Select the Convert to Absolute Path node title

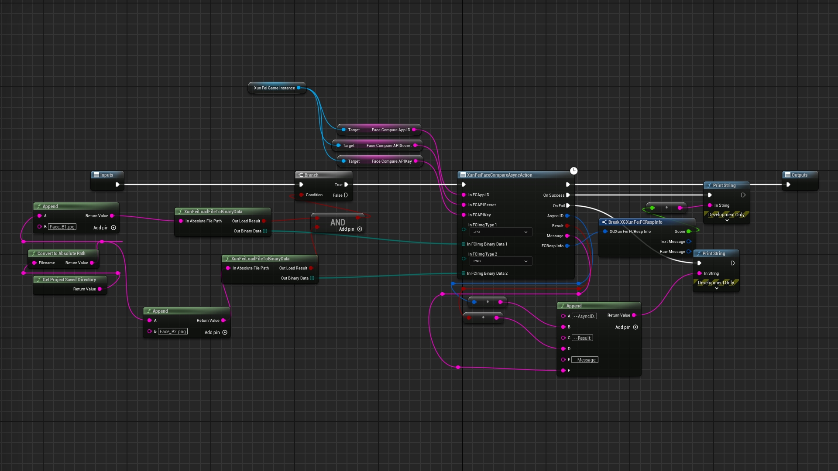[x=61, y=253]
